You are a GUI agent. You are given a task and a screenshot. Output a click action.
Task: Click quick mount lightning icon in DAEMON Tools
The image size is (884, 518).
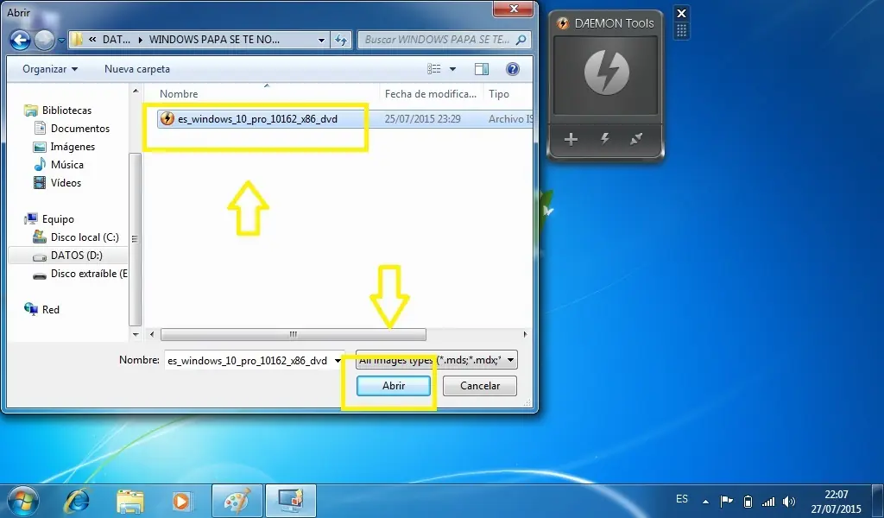click(605, 139)
